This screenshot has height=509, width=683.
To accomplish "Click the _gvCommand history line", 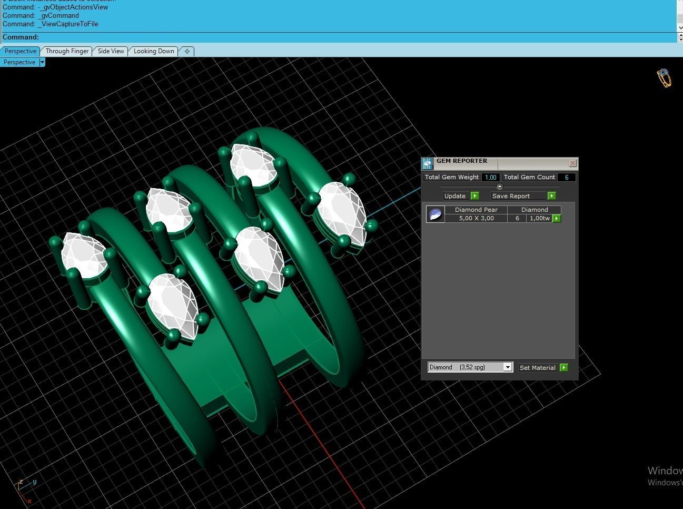I will point(41,16).
